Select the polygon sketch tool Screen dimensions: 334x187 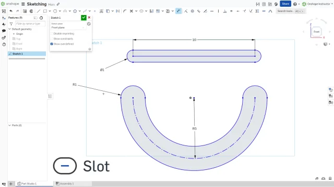point(75,11)
